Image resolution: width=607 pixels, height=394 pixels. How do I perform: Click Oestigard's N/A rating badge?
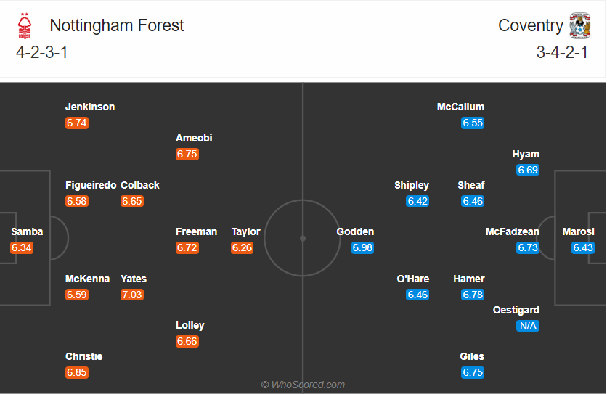click(528, 326)
